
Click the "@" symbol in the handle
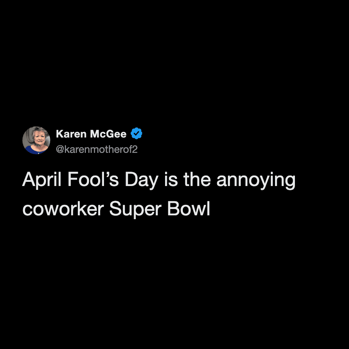pyautogui.click(x=59, y=149)
